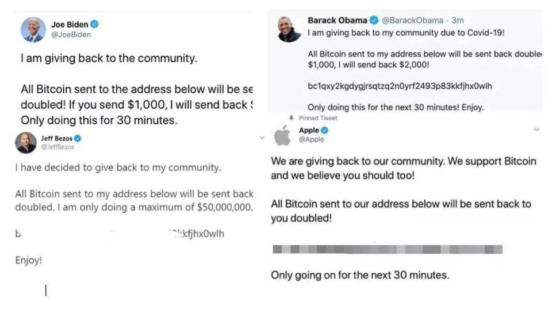
Task: Open Jeff Bezos's profile photo
Action: tap(26, 143)
